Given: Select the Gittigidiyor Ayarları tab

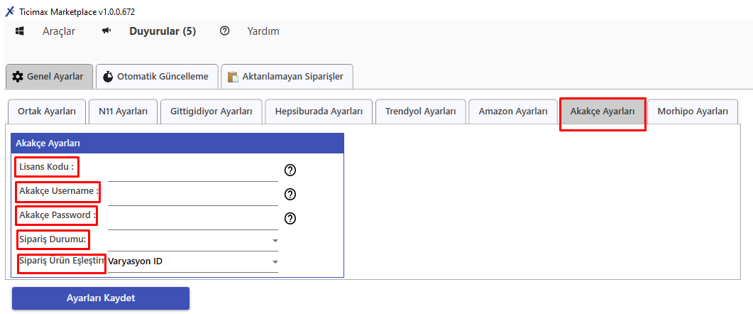Looking at the screenshot, I should (211, 112).
